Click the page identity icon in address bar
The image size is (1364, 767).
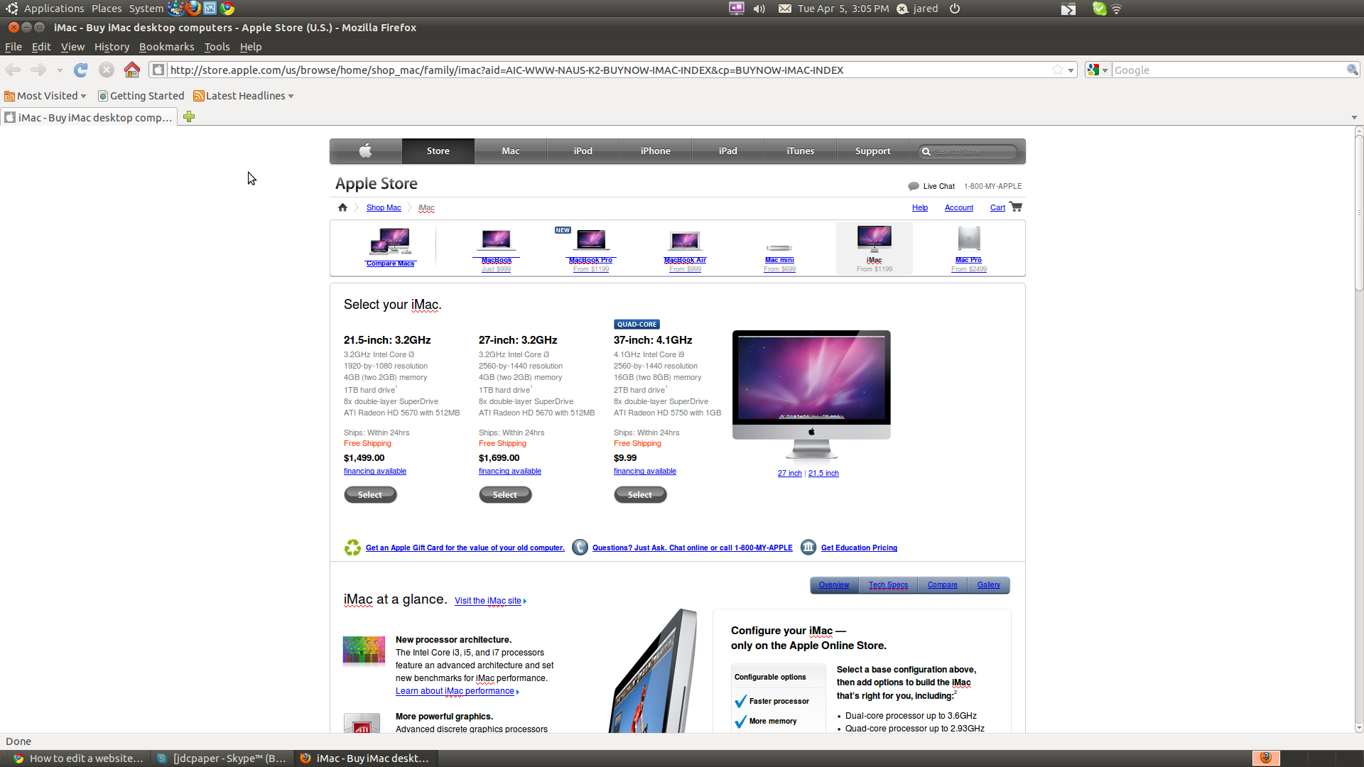pyautogui.click(x=159, y=70)
